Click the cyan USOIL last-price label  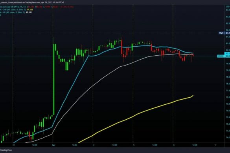point(221,56)
